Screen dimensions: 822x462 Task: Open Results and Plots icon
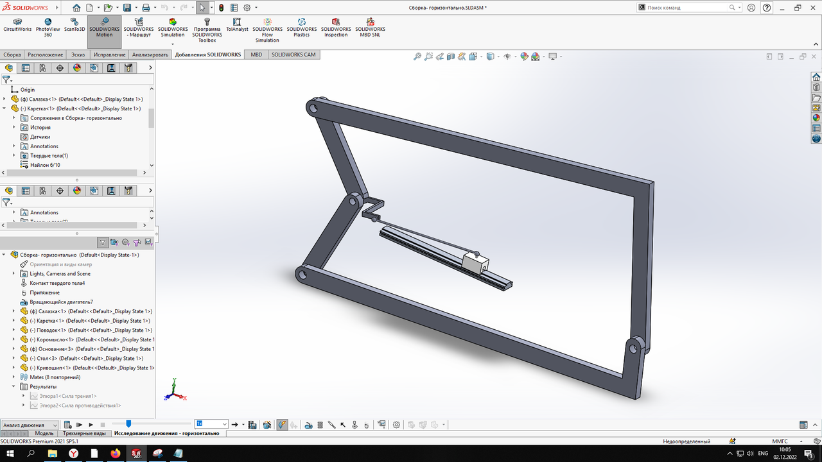point(381,424)
